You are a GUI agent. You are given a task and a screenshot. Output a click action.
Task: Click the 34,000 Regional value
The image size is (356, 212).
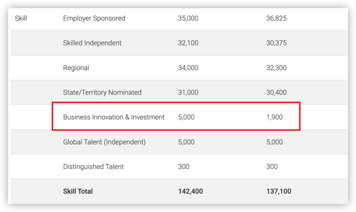(x=188, y=68)
